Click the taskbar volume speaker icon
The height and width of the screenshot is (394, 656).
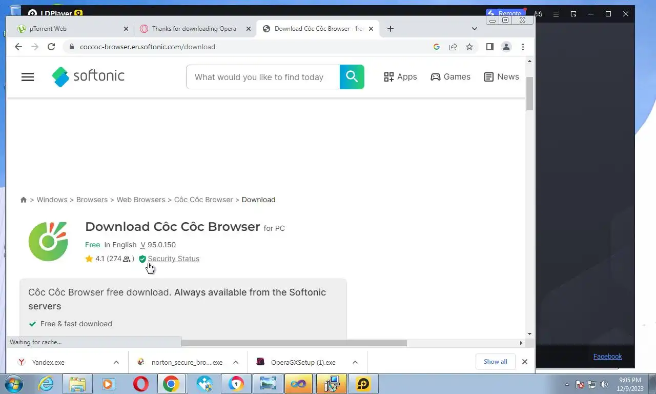tap(604, 384)
